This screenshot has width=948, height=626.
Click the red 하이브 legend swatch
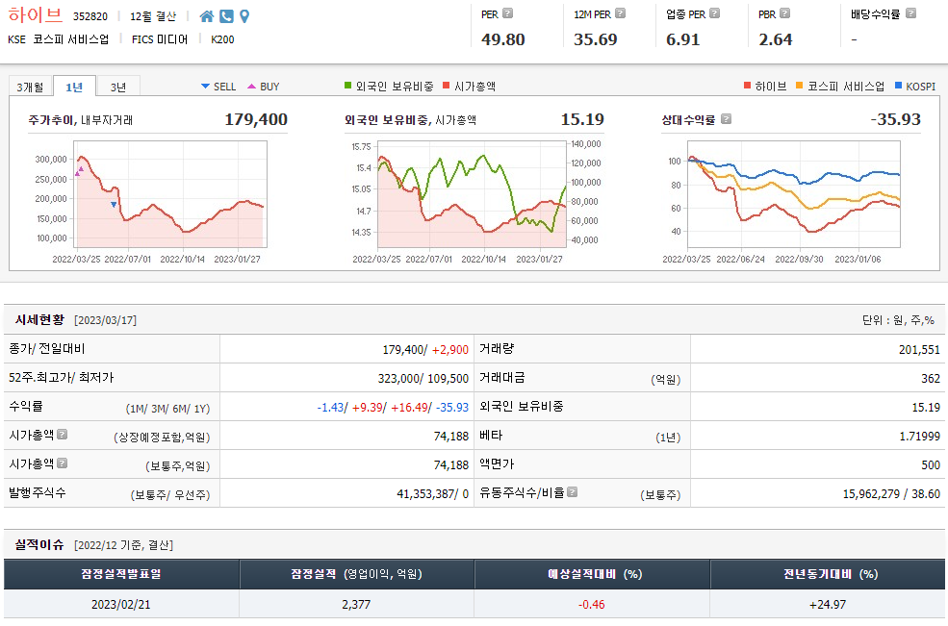click(x=747, y=86)
